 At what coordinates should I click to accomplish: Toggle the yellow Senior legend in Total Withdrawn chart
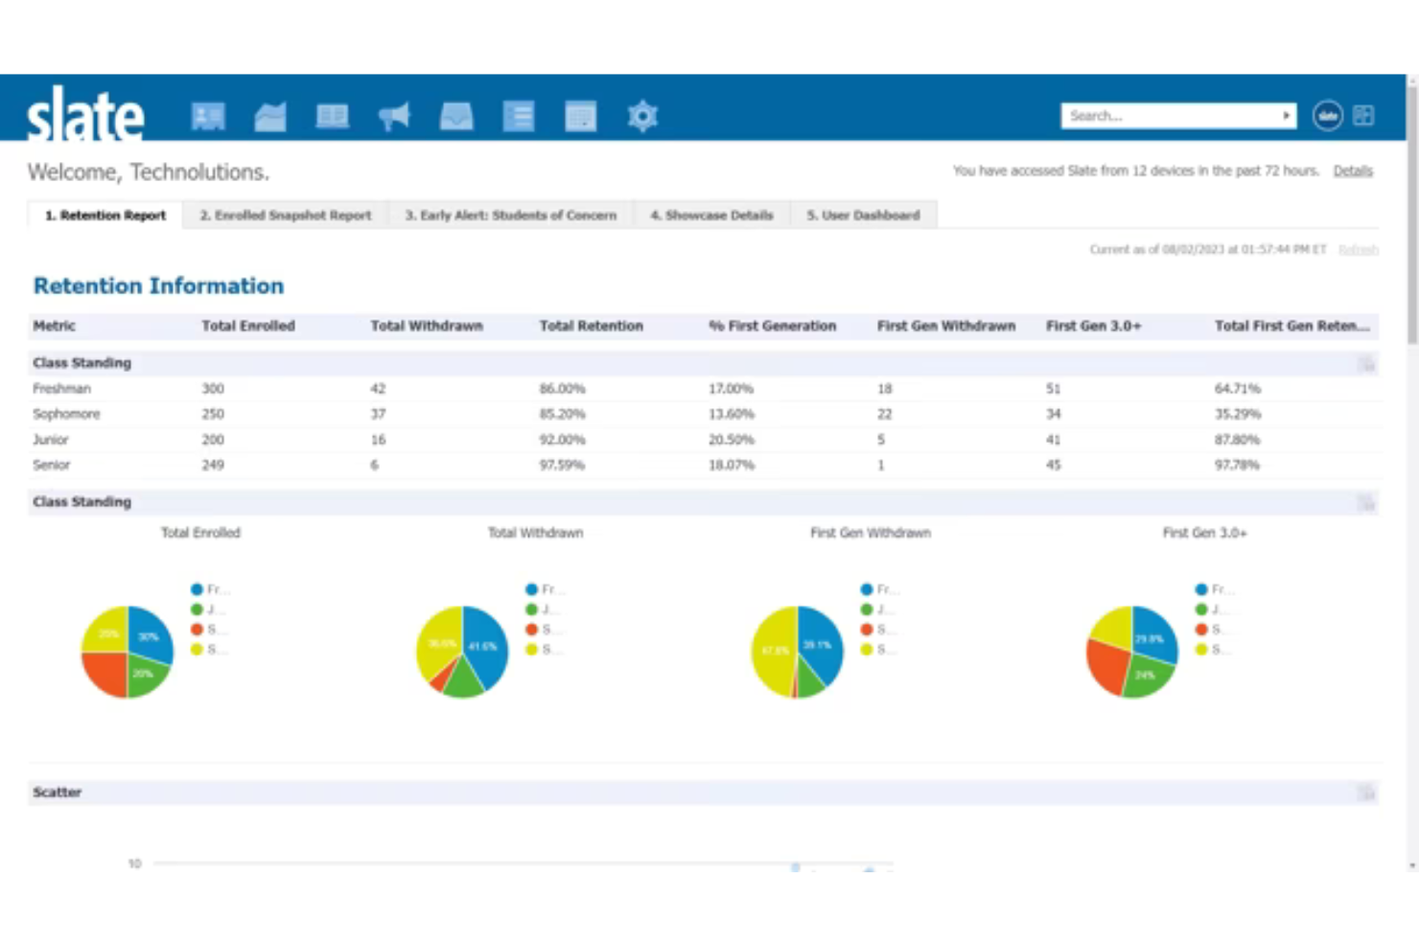coord(539,649)
